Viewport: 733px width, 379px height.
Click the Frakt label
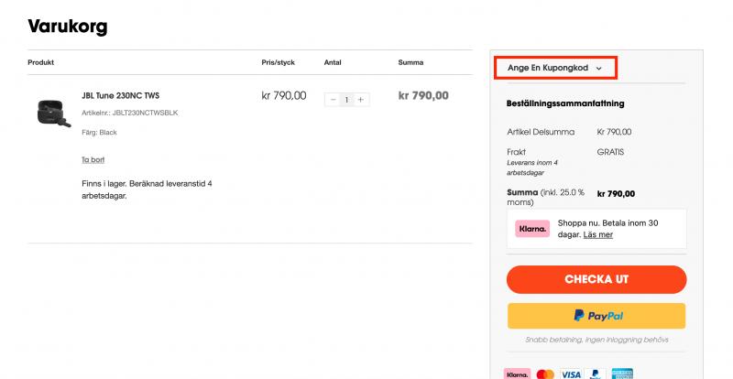pos(516,152)
